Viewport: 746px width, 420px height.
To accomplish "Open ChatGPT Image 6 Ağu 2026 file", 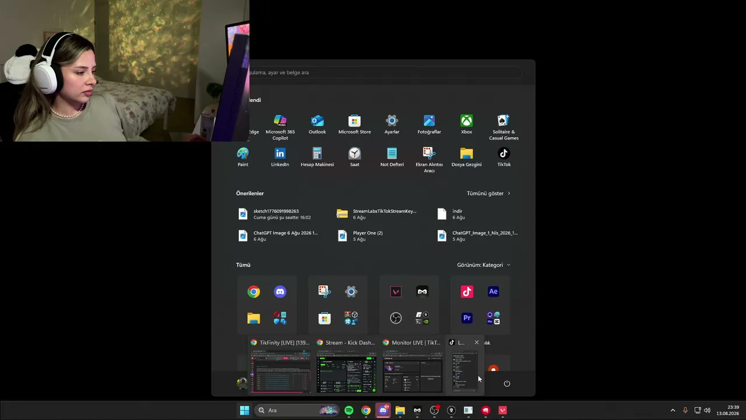I will pyautogui.click(x=278, y=236).
